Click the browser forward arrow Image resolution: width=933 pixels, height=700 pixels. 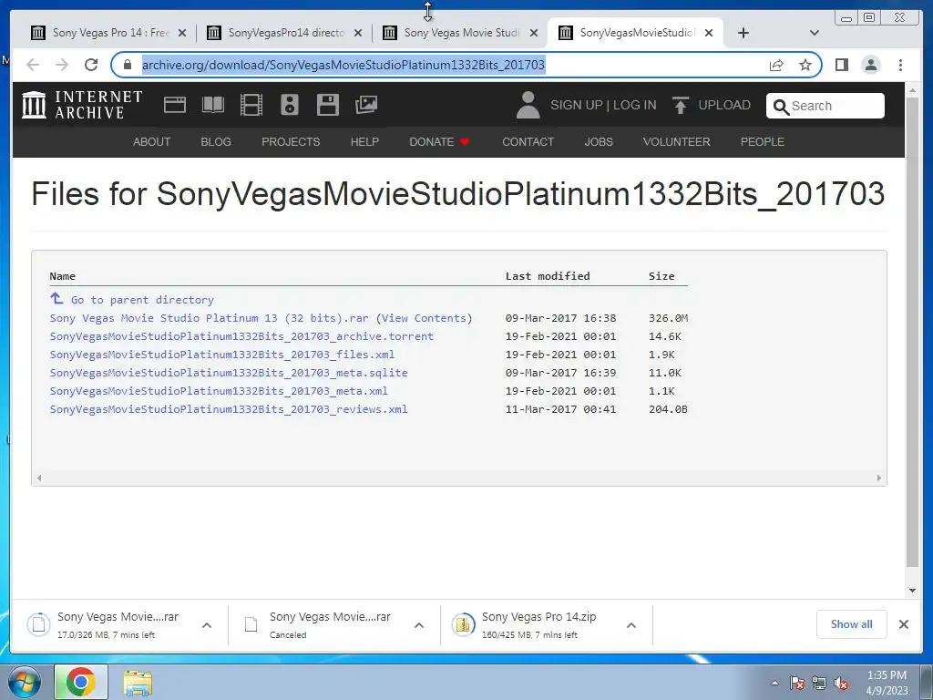tap(62, 65)
